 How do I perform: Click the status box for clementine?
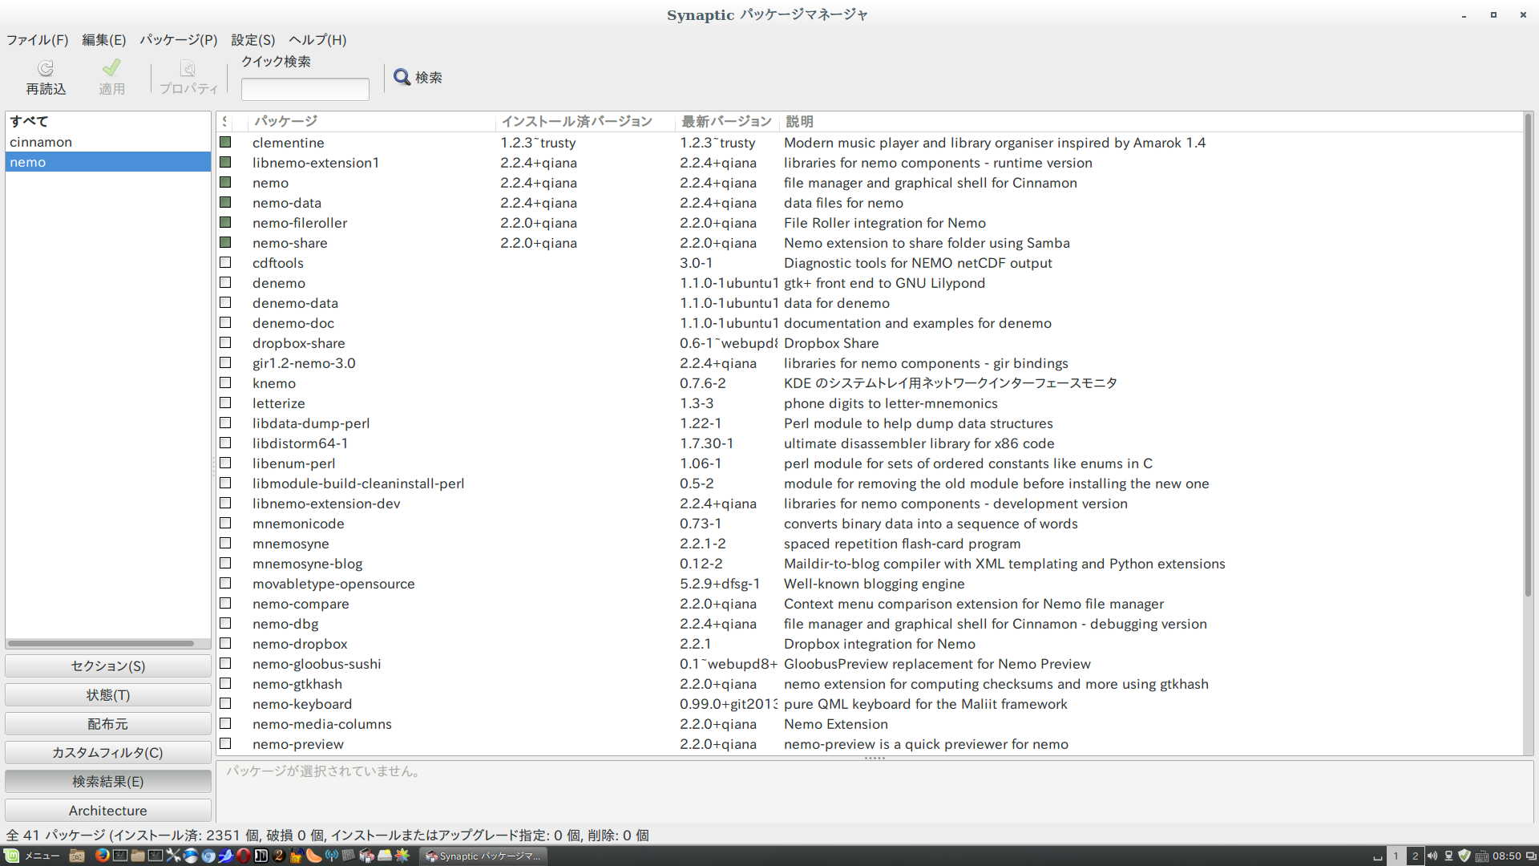tap(225, 142)
